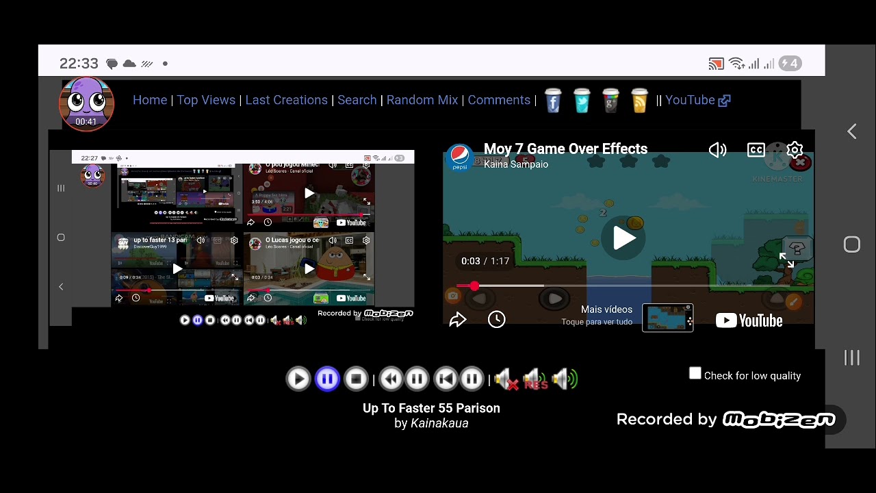The image size is (876, 493).
Task: Toggle captions (CC) on Moy 7 video
Action: [756, 150]
